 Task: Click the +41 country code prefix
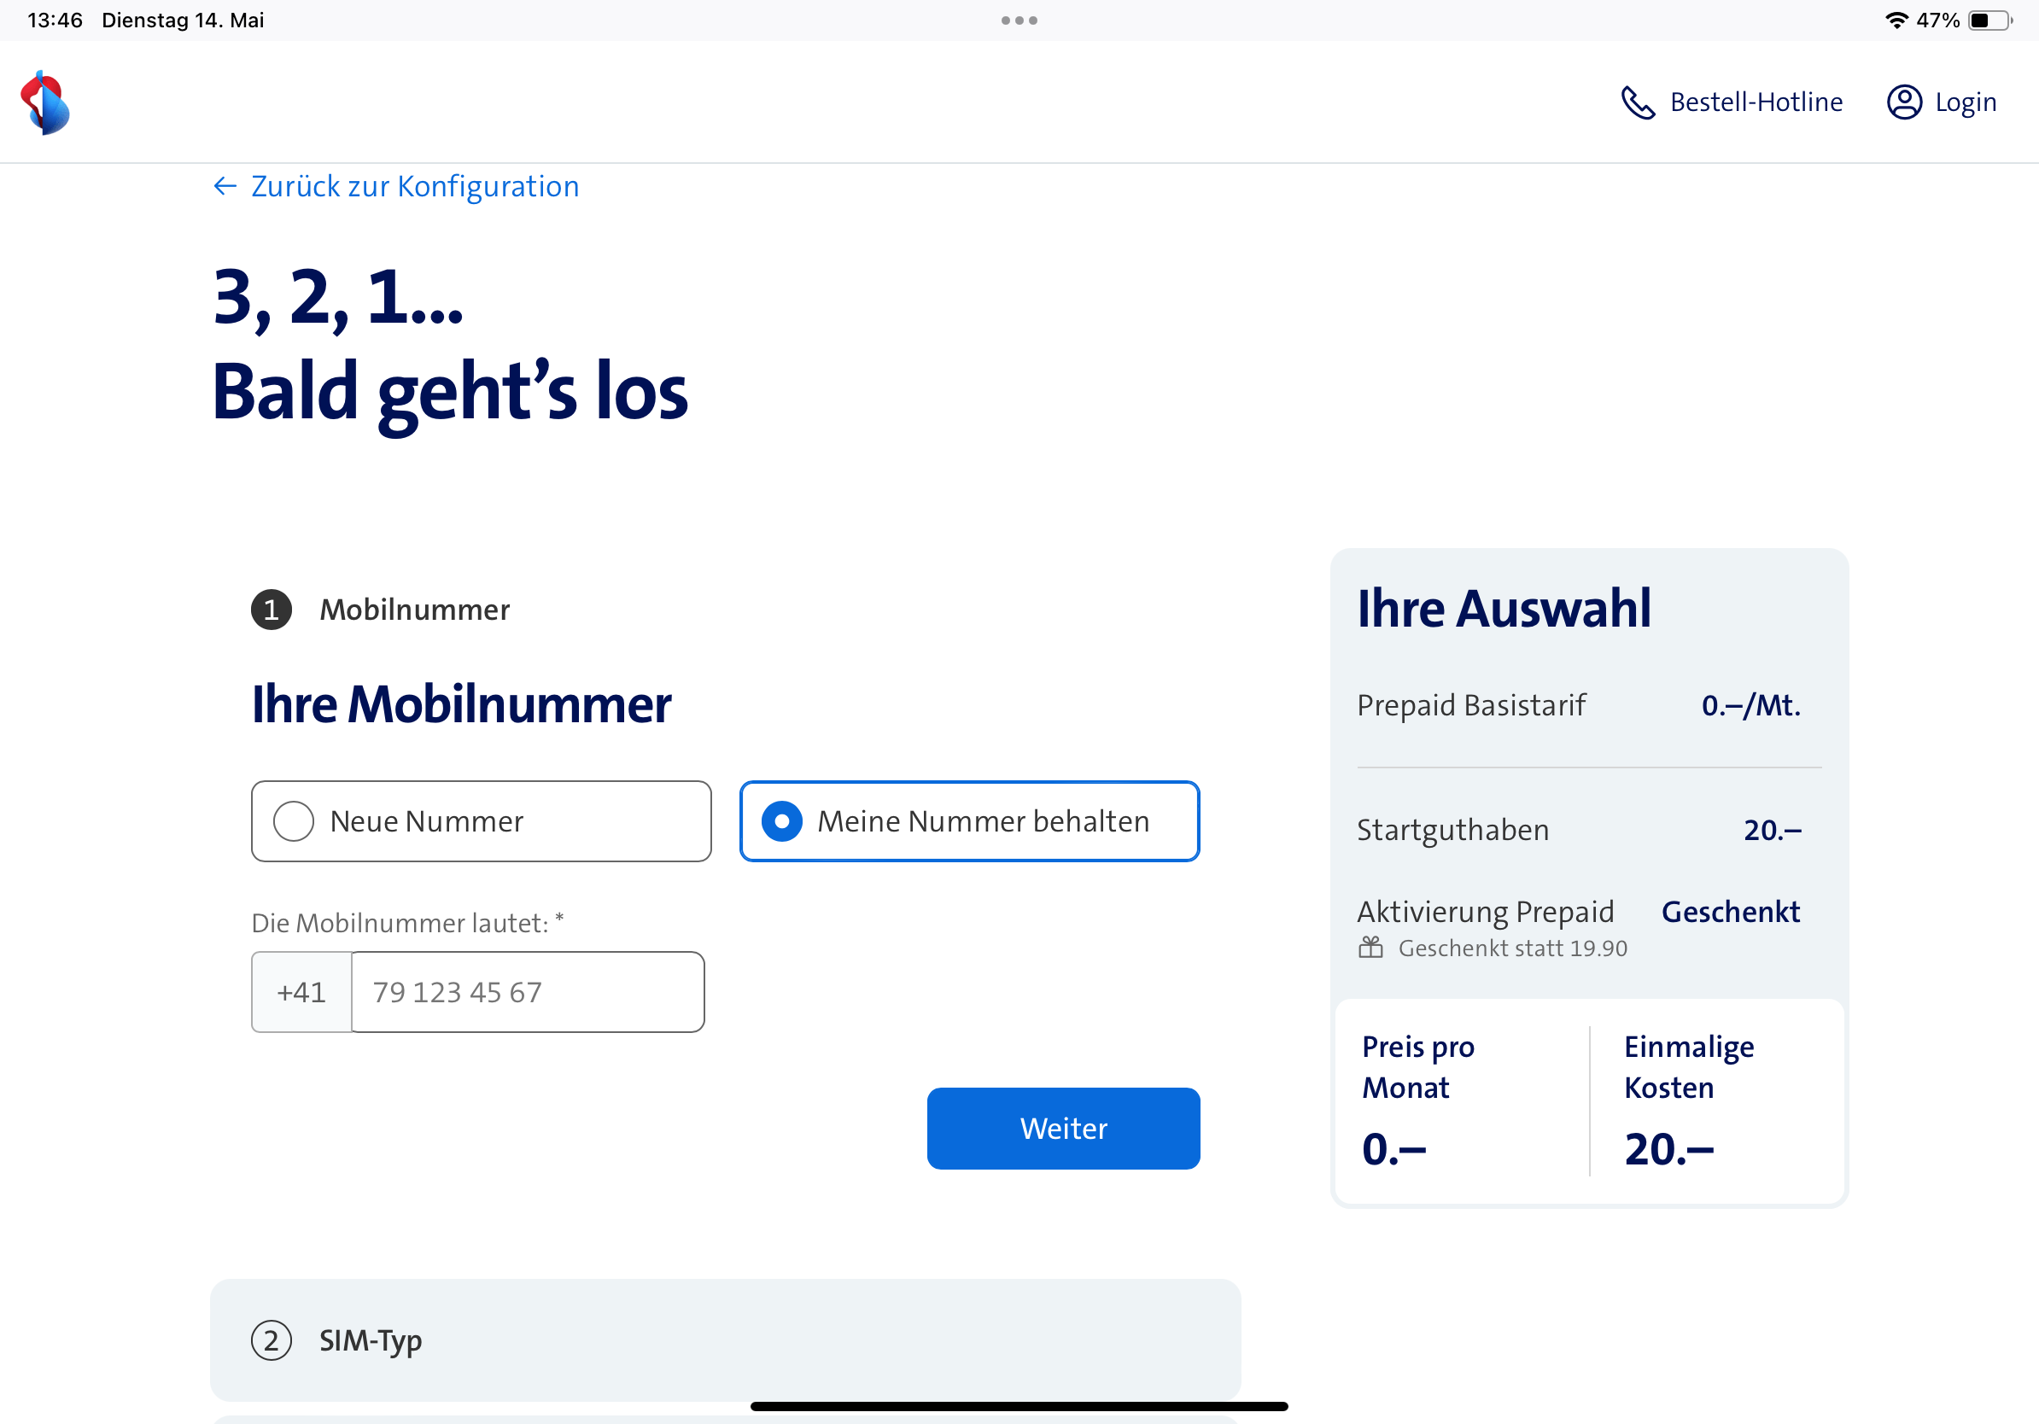click(x=302, y=992)
